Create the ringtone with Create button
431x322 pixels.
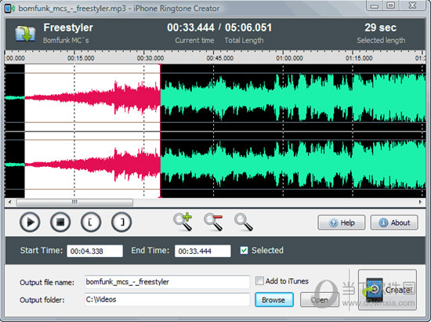pos(387,290)
